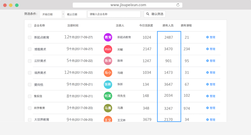
Task: Click the 拥有人员 column header
Action: pos(168,26)
